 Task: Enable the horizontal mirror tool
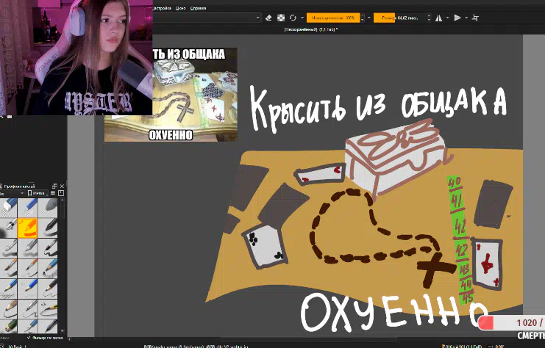point(439,18)
